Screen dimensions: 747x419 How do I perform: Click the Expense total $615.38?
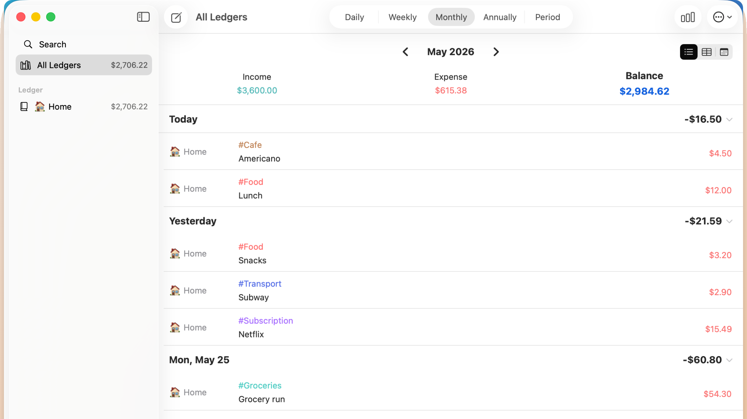(451, 90)
